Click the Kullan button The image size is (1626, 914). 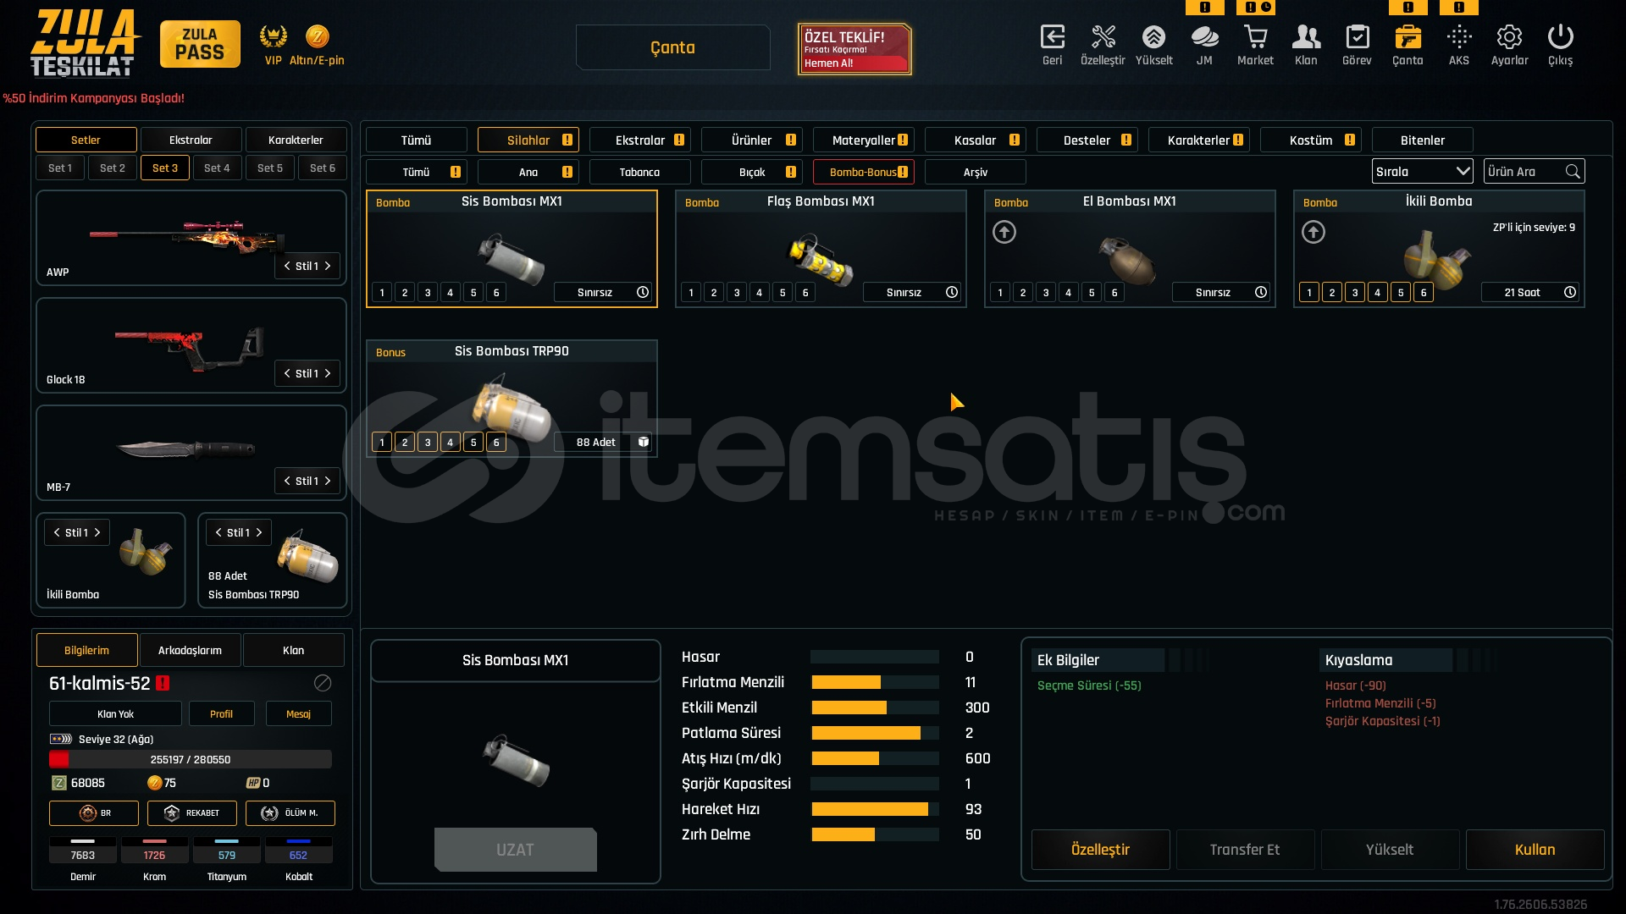(x=1535, y=850)
